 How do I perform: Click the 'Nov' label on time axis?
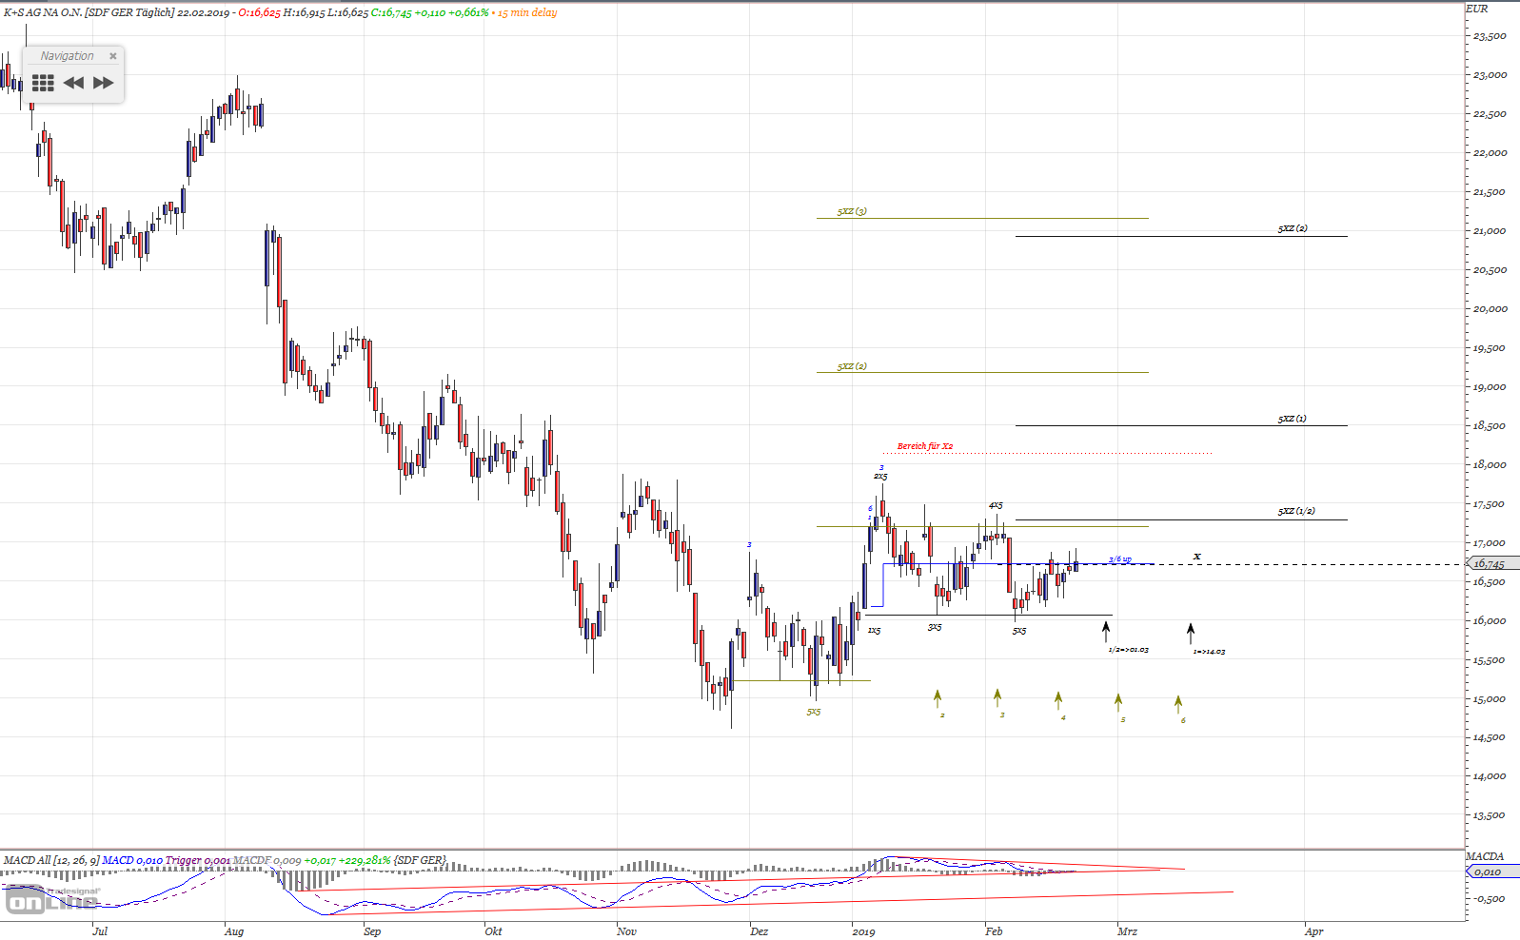tap(626, 931)
